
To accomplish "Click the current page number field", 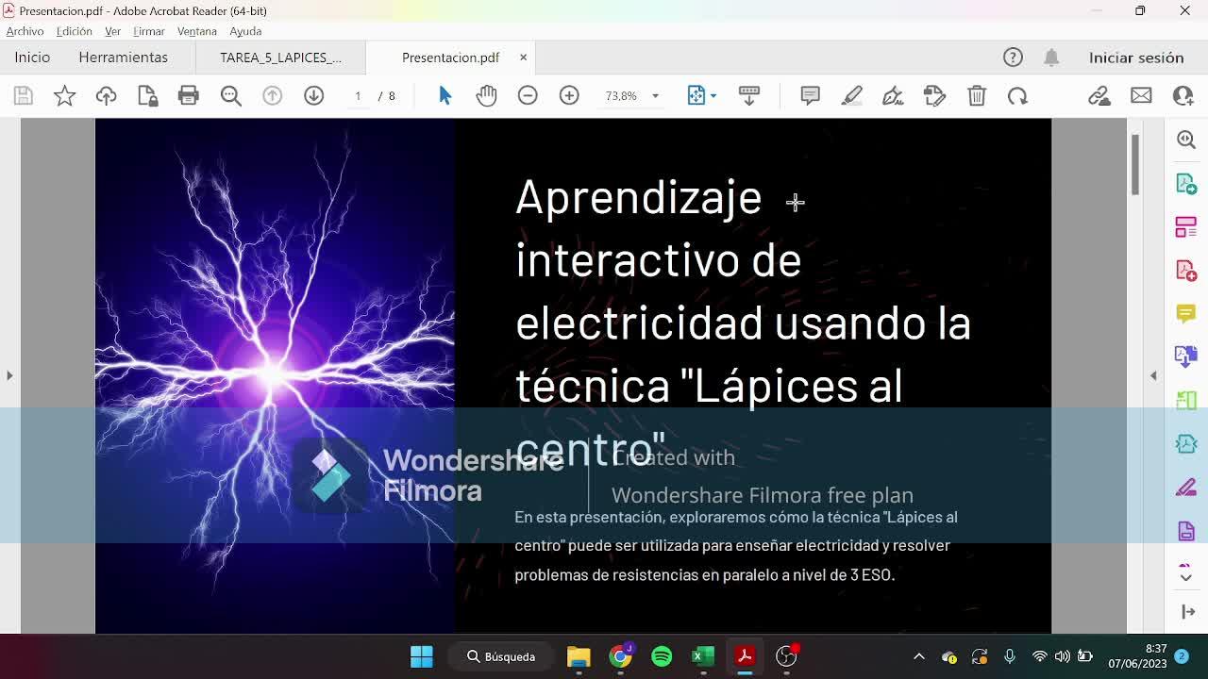I will (x=358, y=95).
